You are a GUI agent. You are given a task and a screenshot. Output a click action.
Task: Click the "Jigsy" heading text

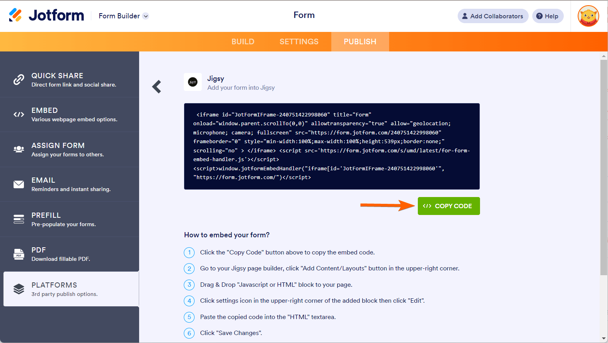pyautogui.click(x=216, y=79)
